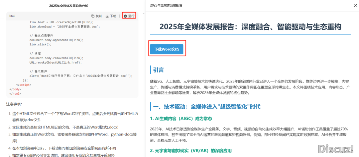Click code line link.click();
Viewport: 359px width, 157px height.
coord(41,44)
